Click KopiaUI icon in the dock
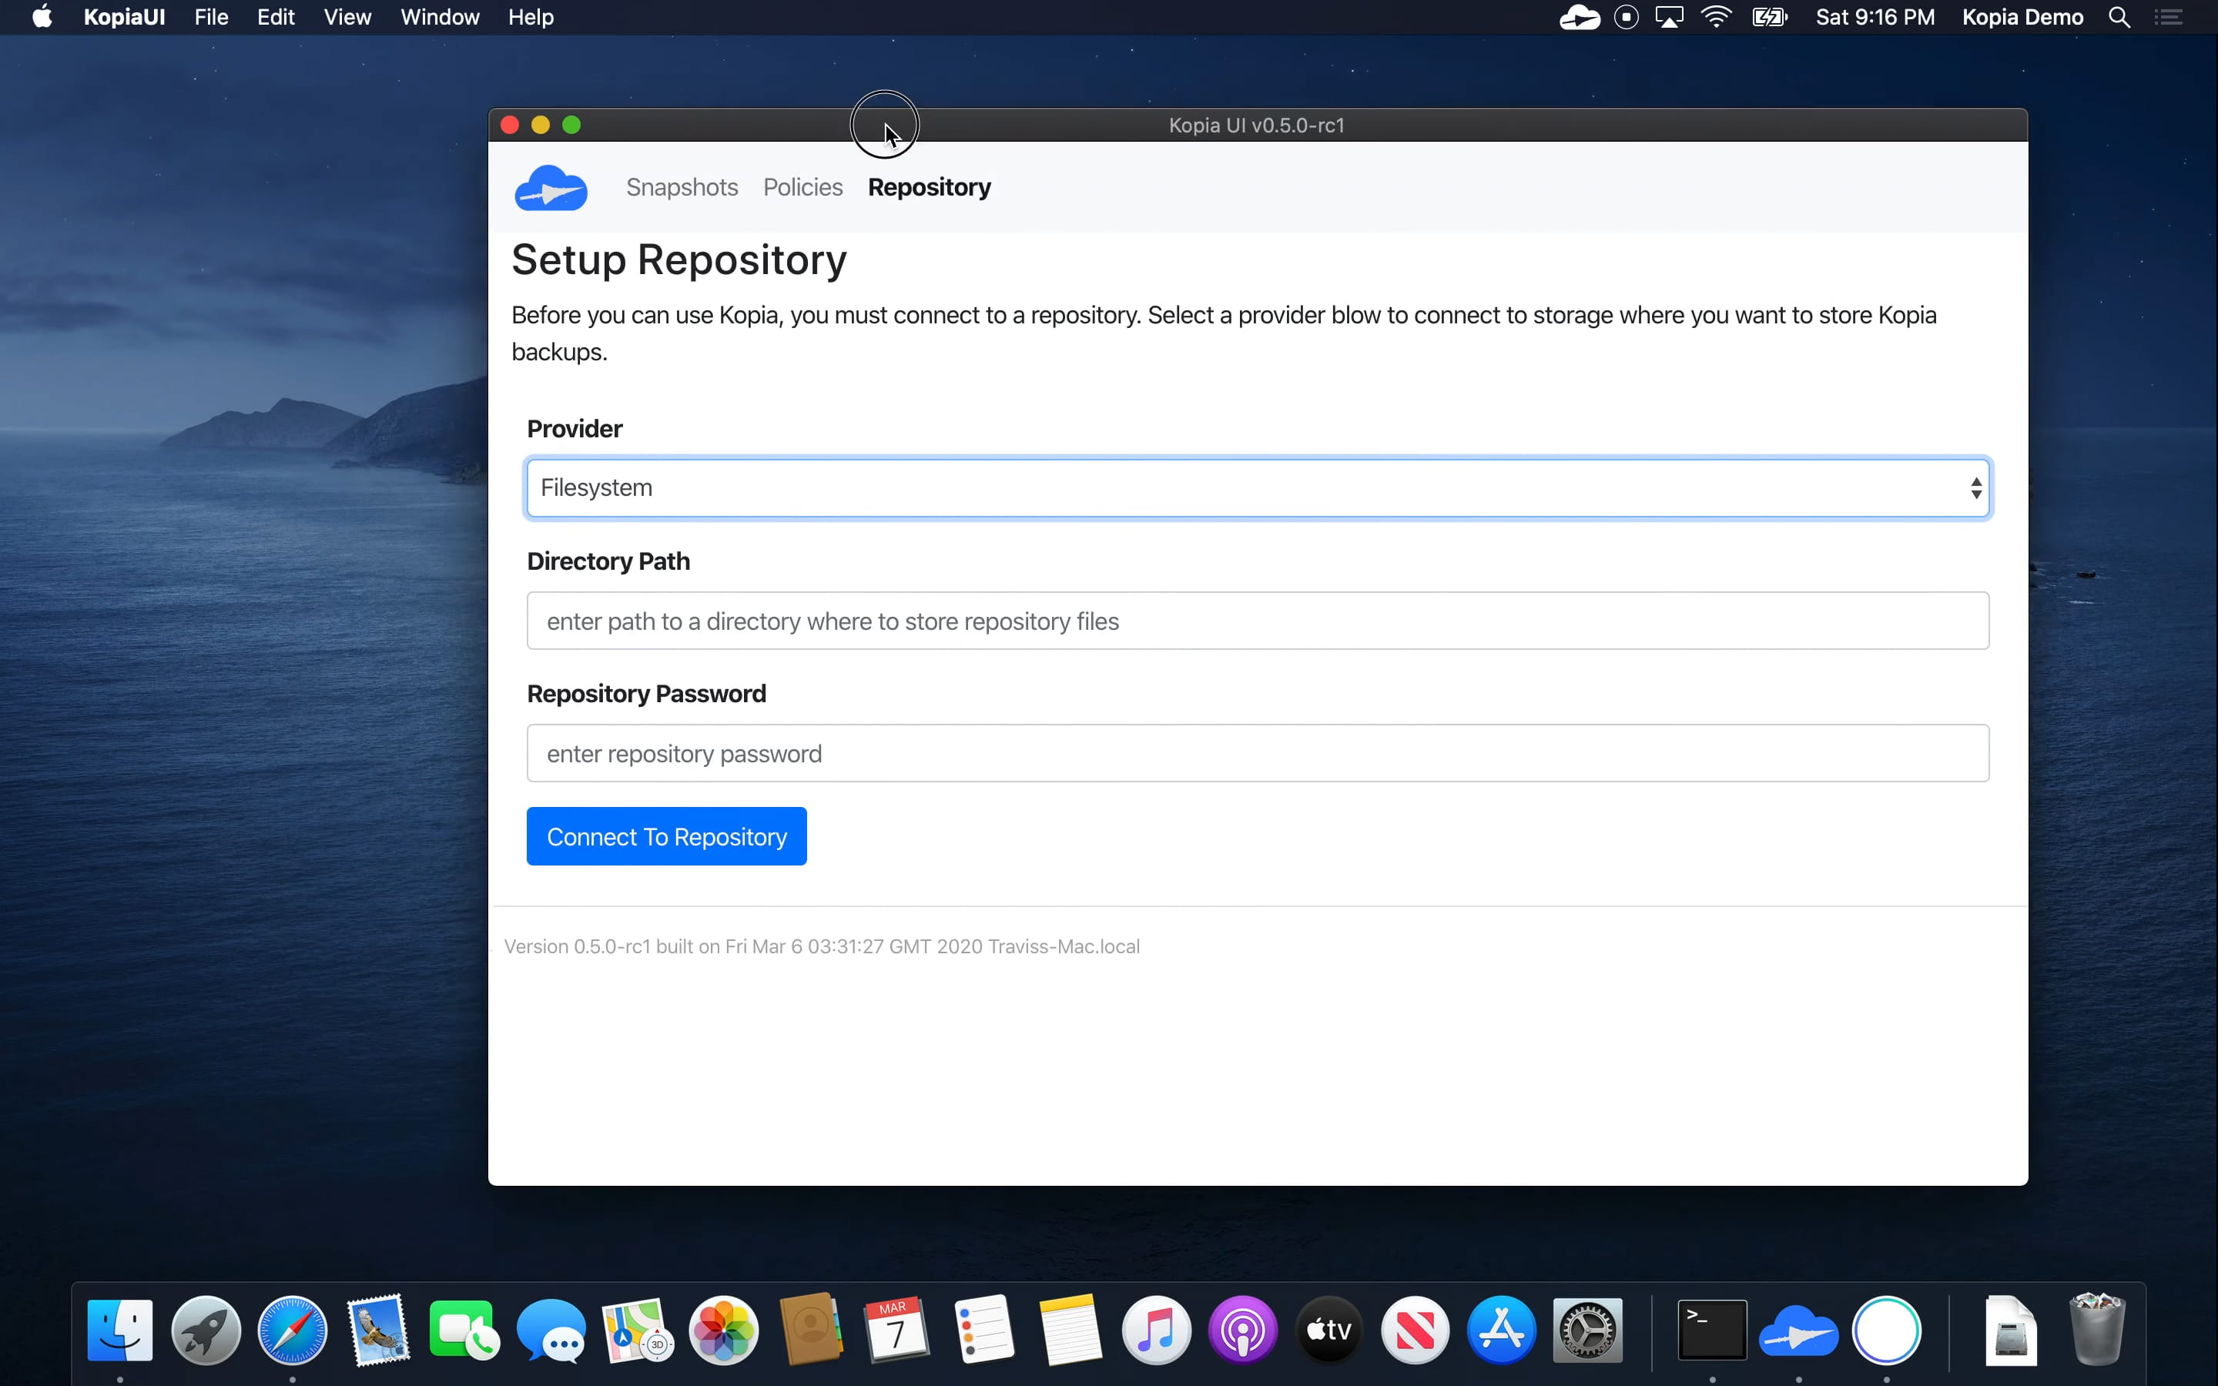This screenshot has height=1386, width=2218. [x=1798, y=1330]
